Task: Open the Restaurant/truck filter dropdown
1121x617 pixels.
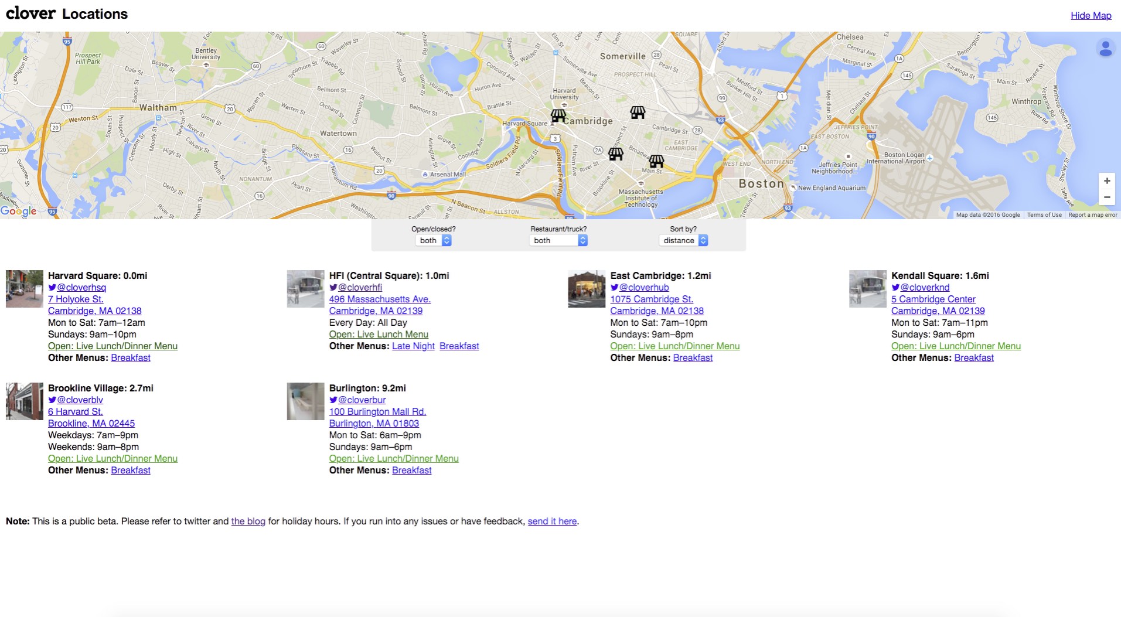Action: [558, 240]
